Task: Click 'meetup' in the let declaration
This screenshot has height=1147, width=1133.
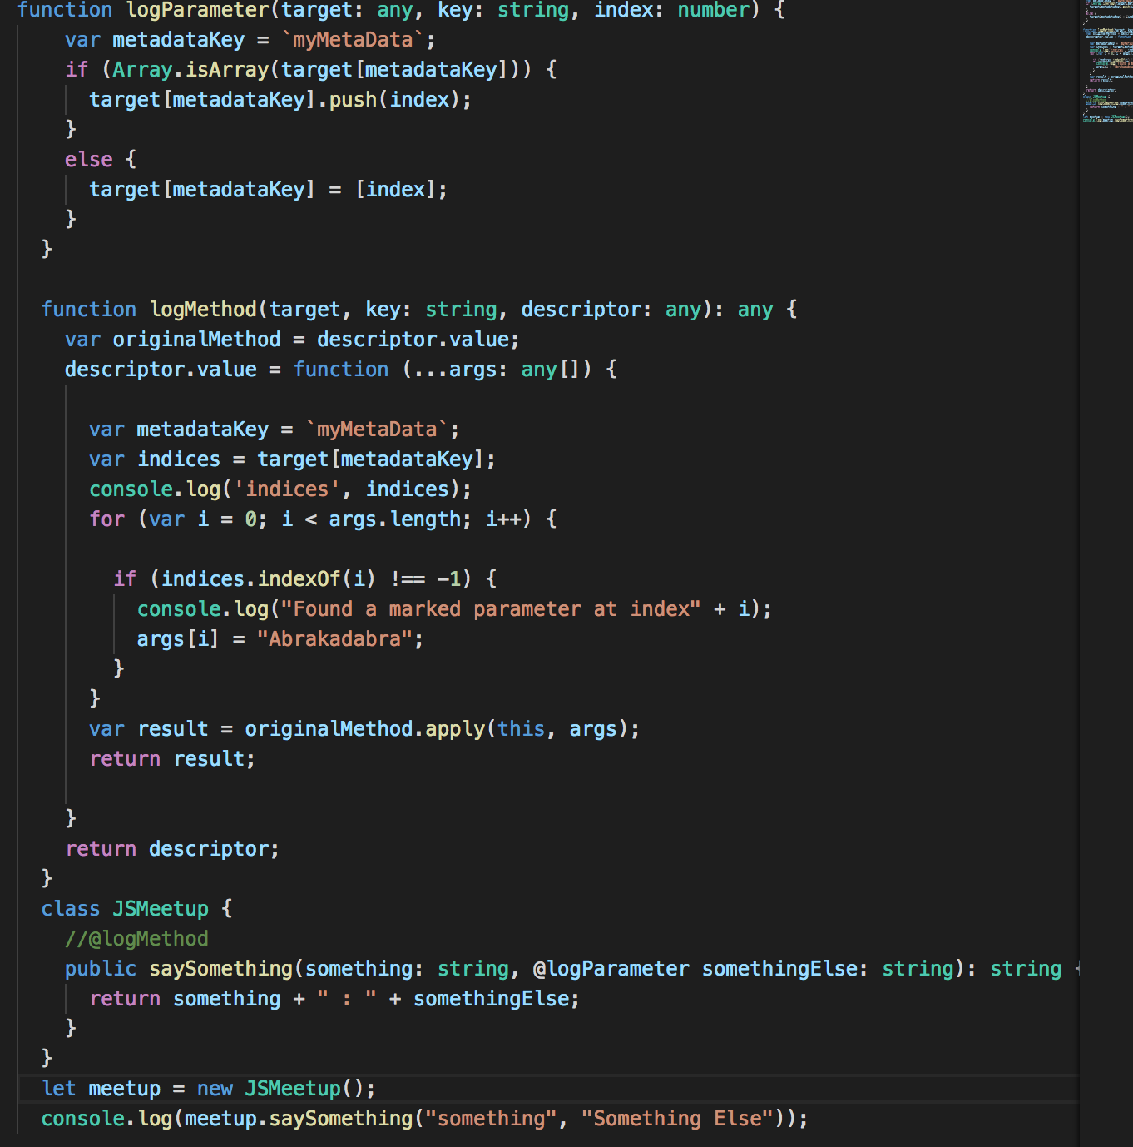Action: point(125,1089)
